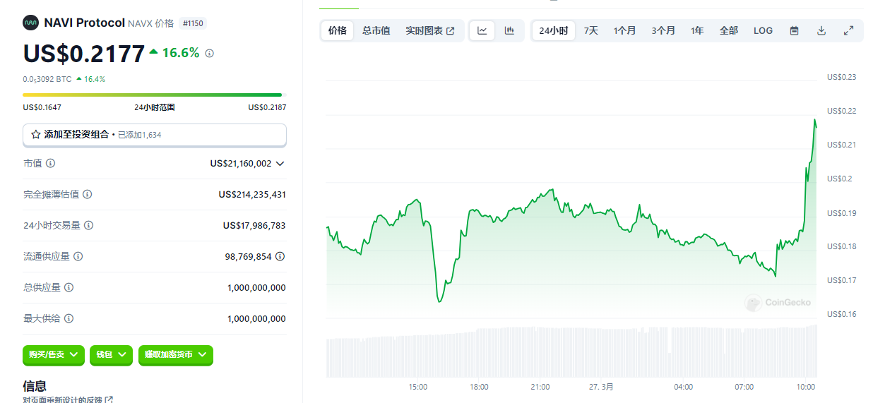This screenshot has width=873, height=403.
Task: Toggle LOG scale on chart
Action: [x=763, y=31]
